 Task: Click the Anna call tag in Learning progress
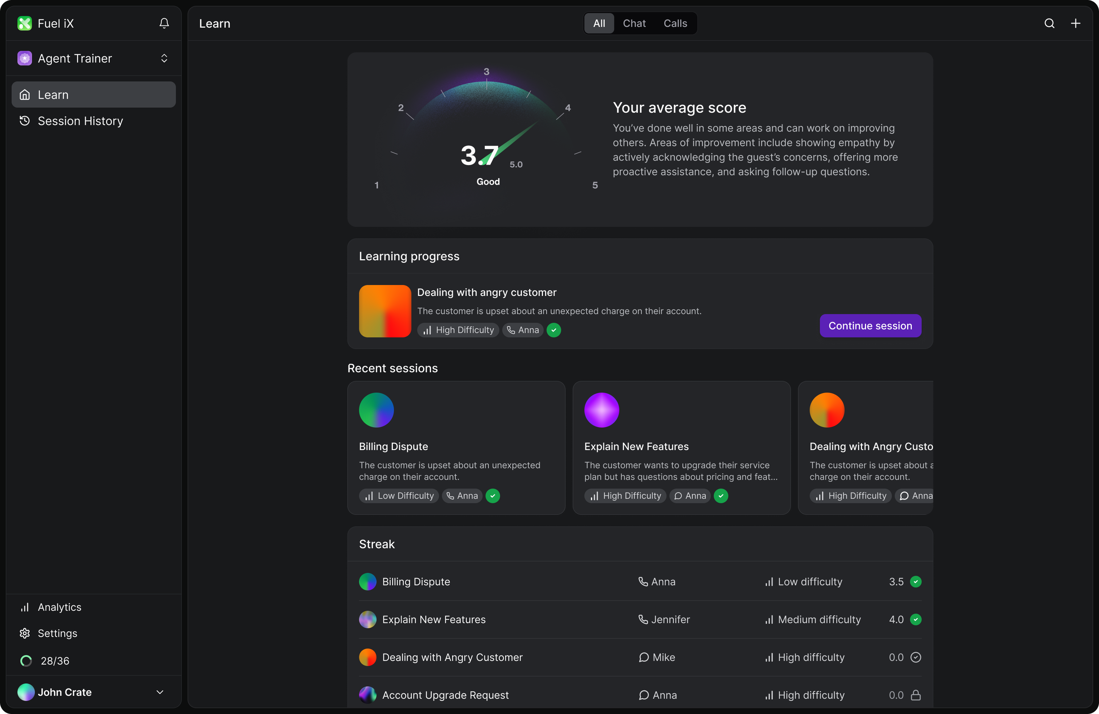[523, 330]
